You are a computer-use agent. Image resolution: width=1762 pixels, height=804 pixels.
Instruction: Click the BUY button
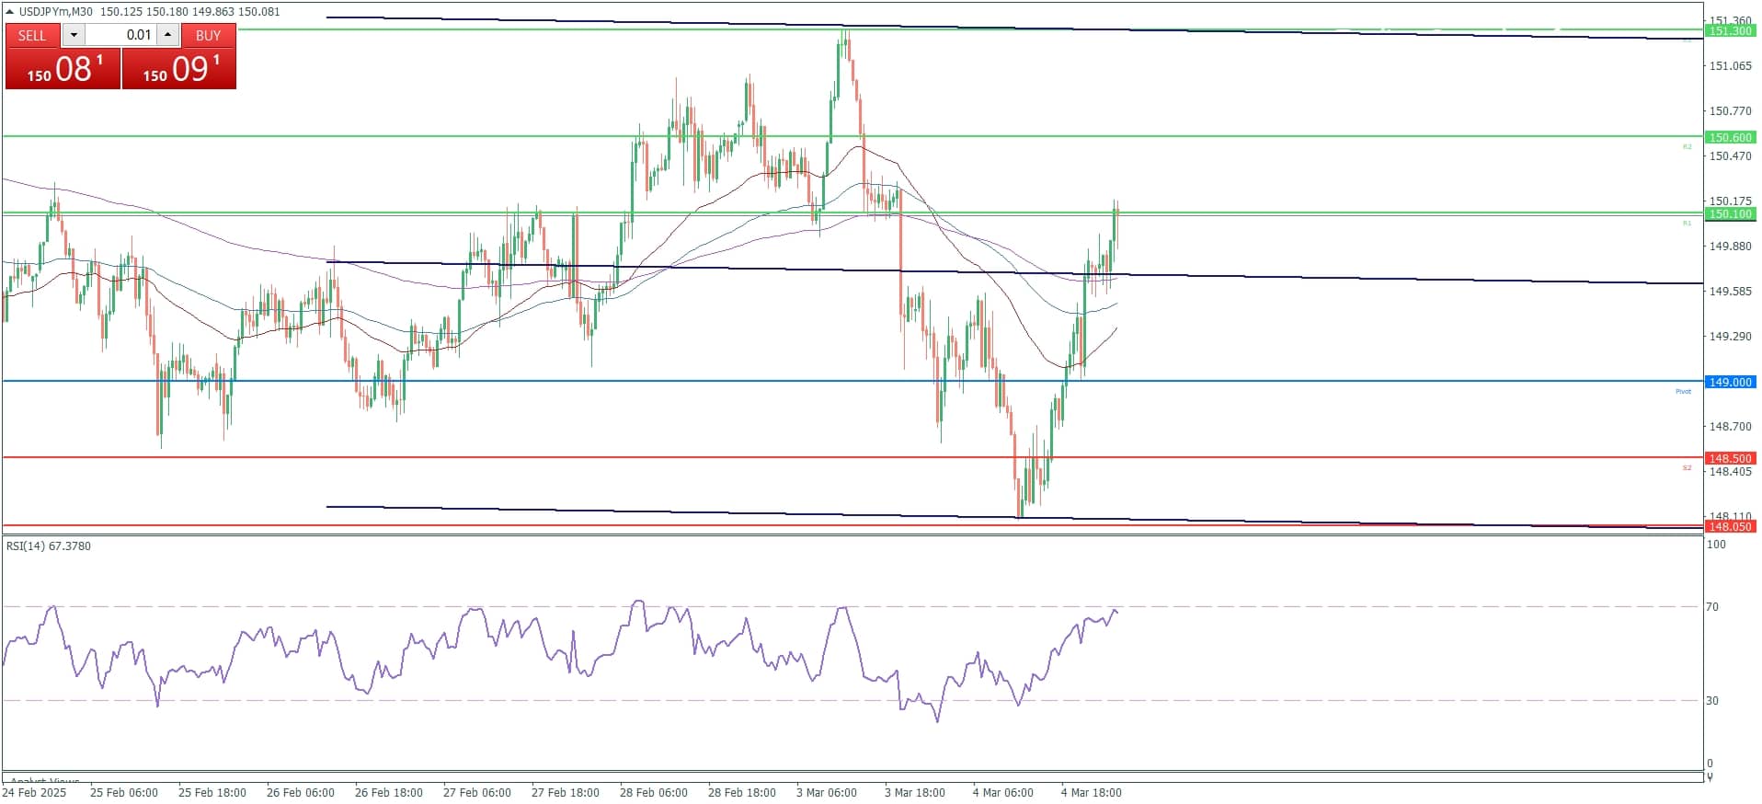[x=209, y=35]
